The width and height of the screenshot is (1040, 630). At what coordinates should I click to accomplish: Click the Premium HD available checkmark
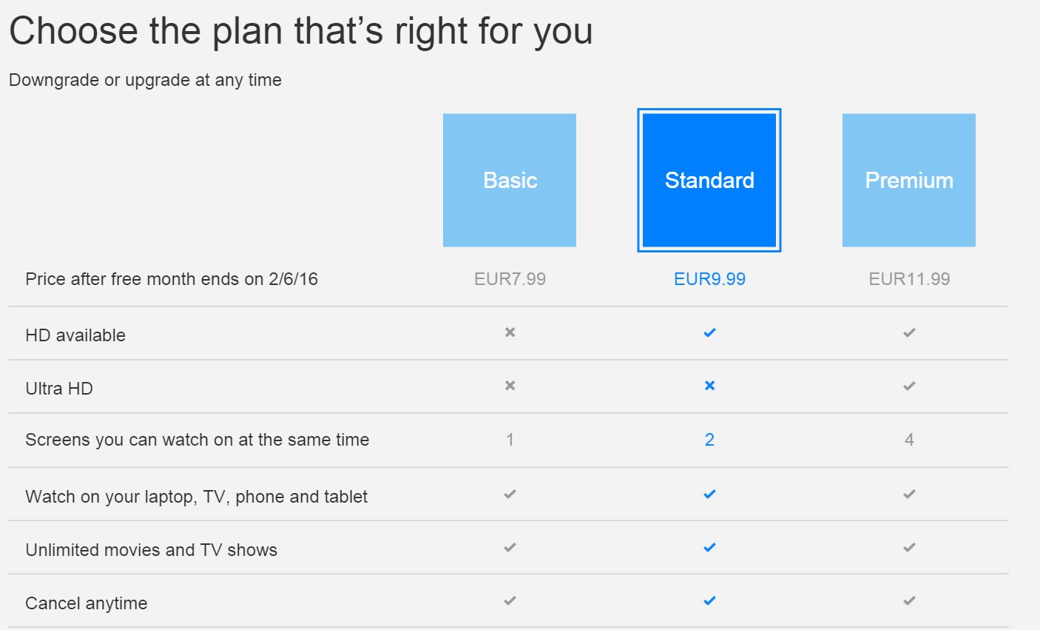(909, 333)
